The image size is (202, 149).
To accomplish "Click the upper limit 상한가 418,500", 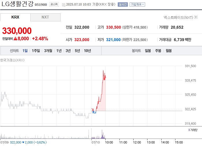I will tap(135, 27).
